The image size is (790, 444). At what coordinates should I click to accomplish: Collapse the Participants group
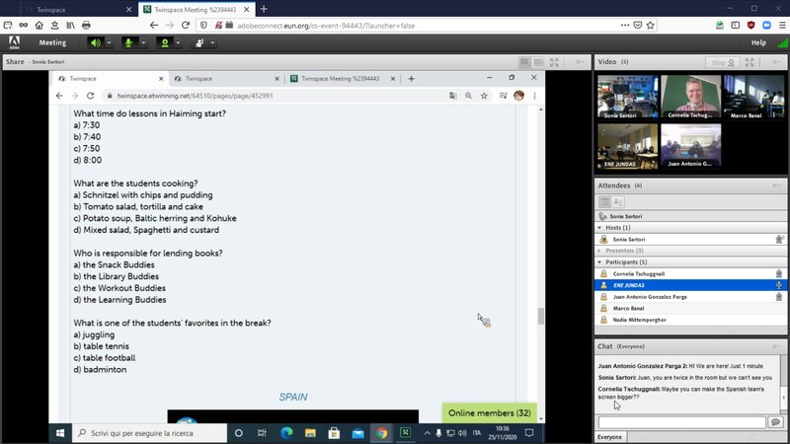coord(599,262)
